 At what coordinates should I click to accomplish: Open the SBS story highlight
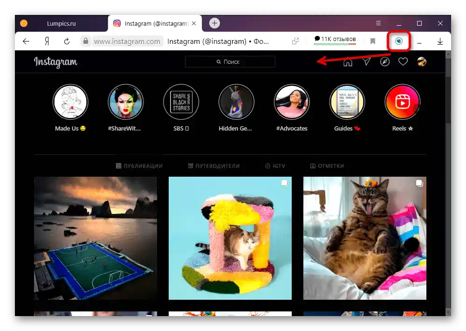(x=181, y=102)
